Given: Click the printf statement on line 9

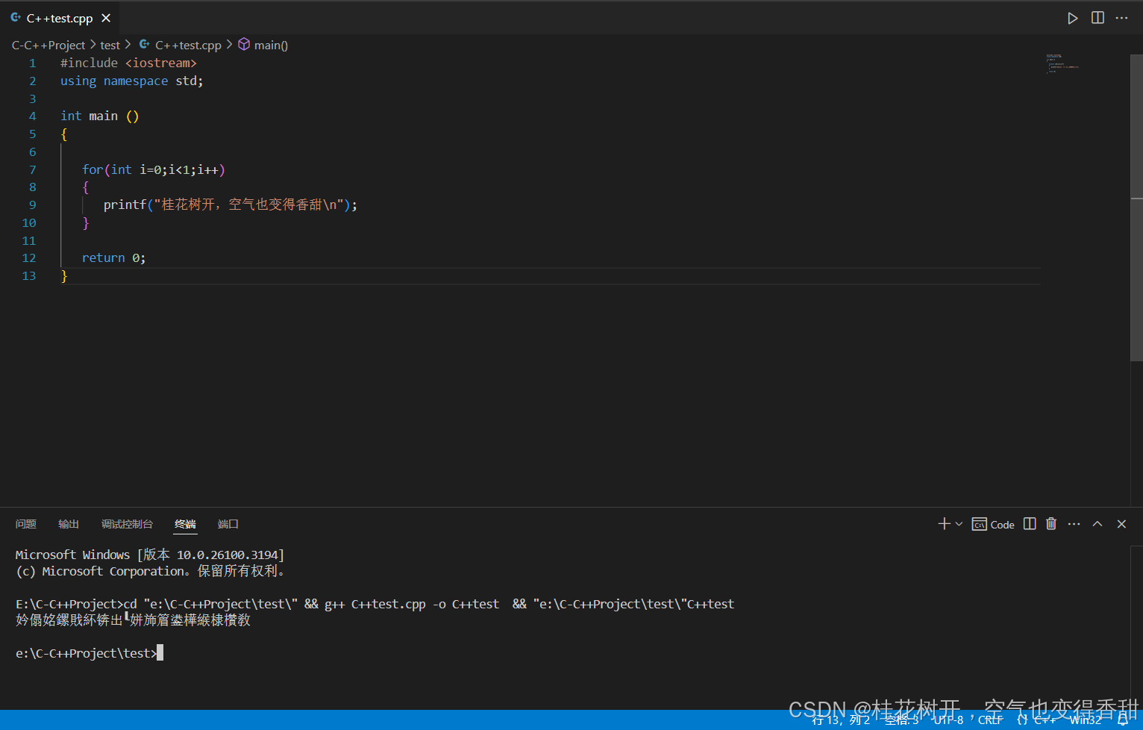Looking at the screenshot, I should pyautogui.click(x=231, y=205).
